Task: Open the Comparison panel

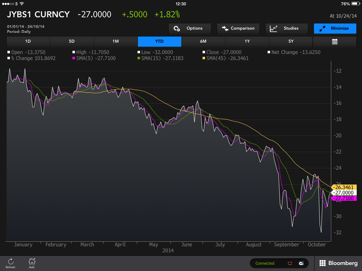Action: [238, 29]
